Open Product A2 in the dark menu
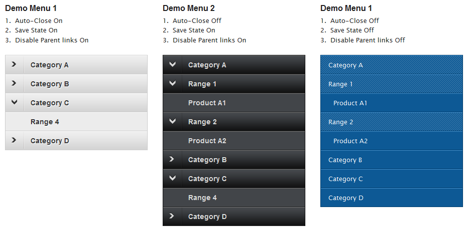This screenshot has width=468, height=231. [x=207, y=141]
